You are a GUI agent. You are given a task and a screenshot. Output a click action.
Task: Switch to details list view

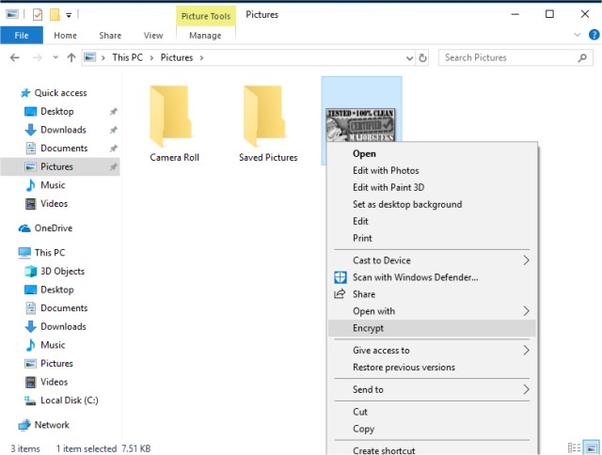[x=575, y=448]
